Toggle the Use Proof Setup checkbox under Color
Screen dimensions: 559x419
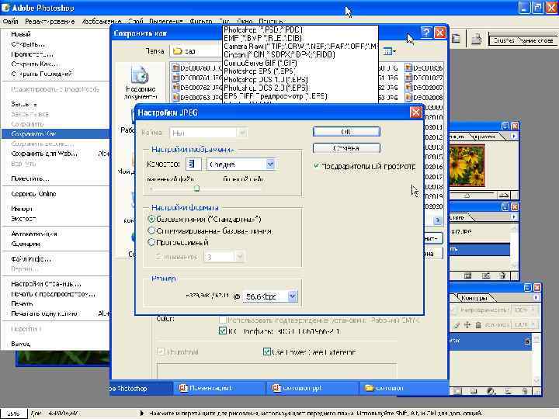click(x=223, y=320)
